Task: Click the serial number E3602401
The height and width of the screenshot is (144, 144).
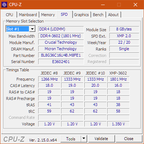Action: click(61, 62)
